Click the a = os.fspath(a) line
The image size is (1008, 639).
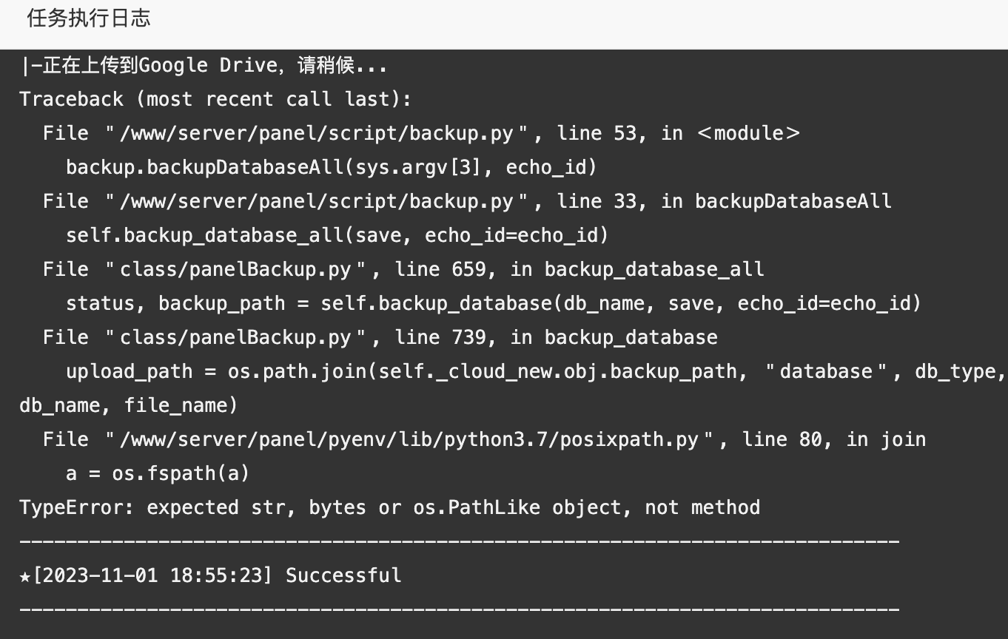(158, 473)
